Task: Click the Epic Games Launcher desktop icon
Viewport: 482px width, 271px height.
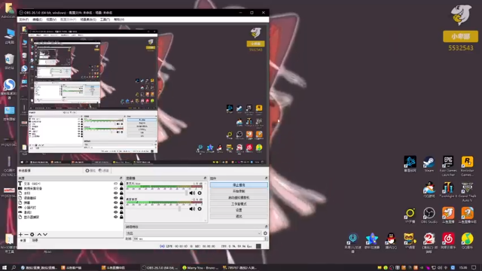Action: point(448,166)
